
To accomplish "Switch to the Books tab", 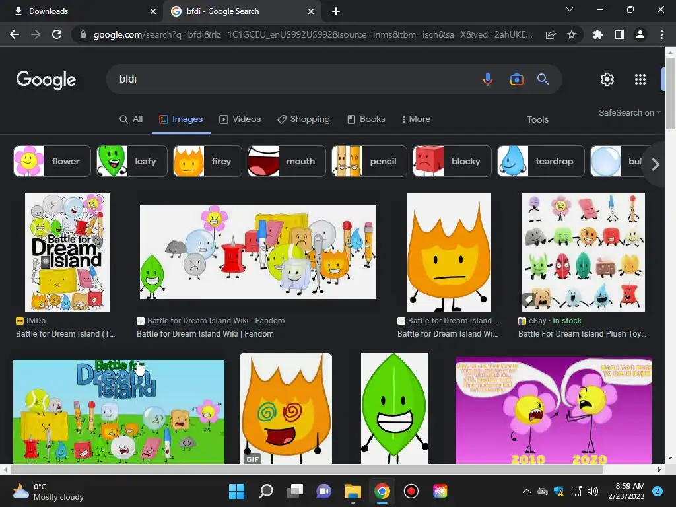I will point(366,119).
